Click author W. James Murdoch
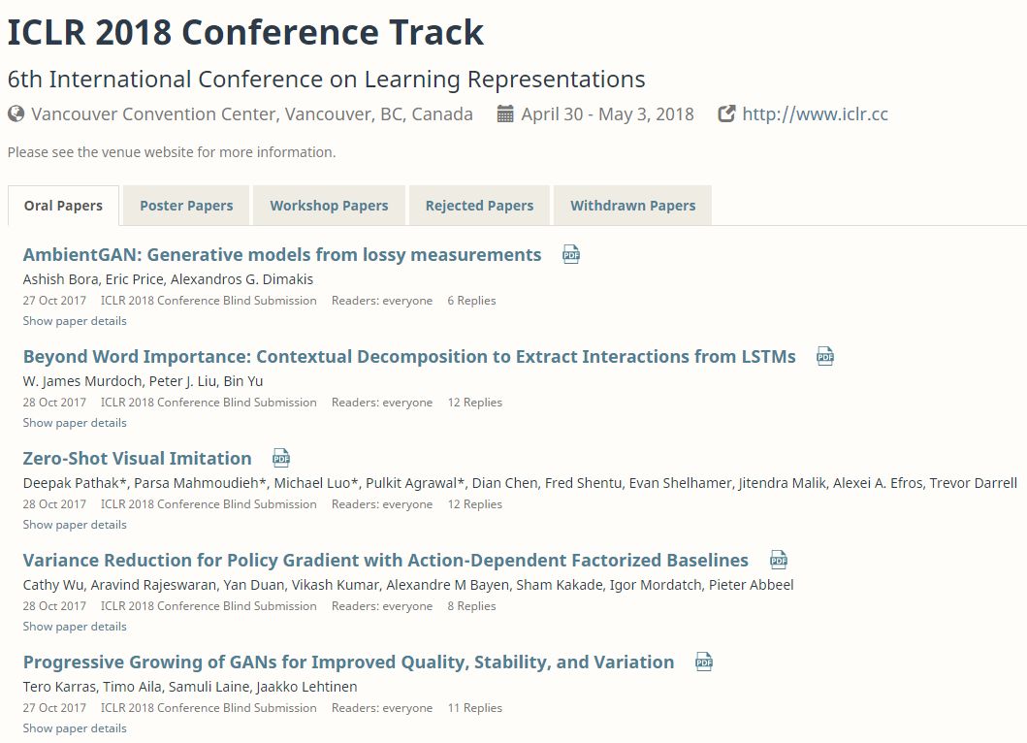The height and width of the screenshot is (743, 1027). tap(81, 381)
